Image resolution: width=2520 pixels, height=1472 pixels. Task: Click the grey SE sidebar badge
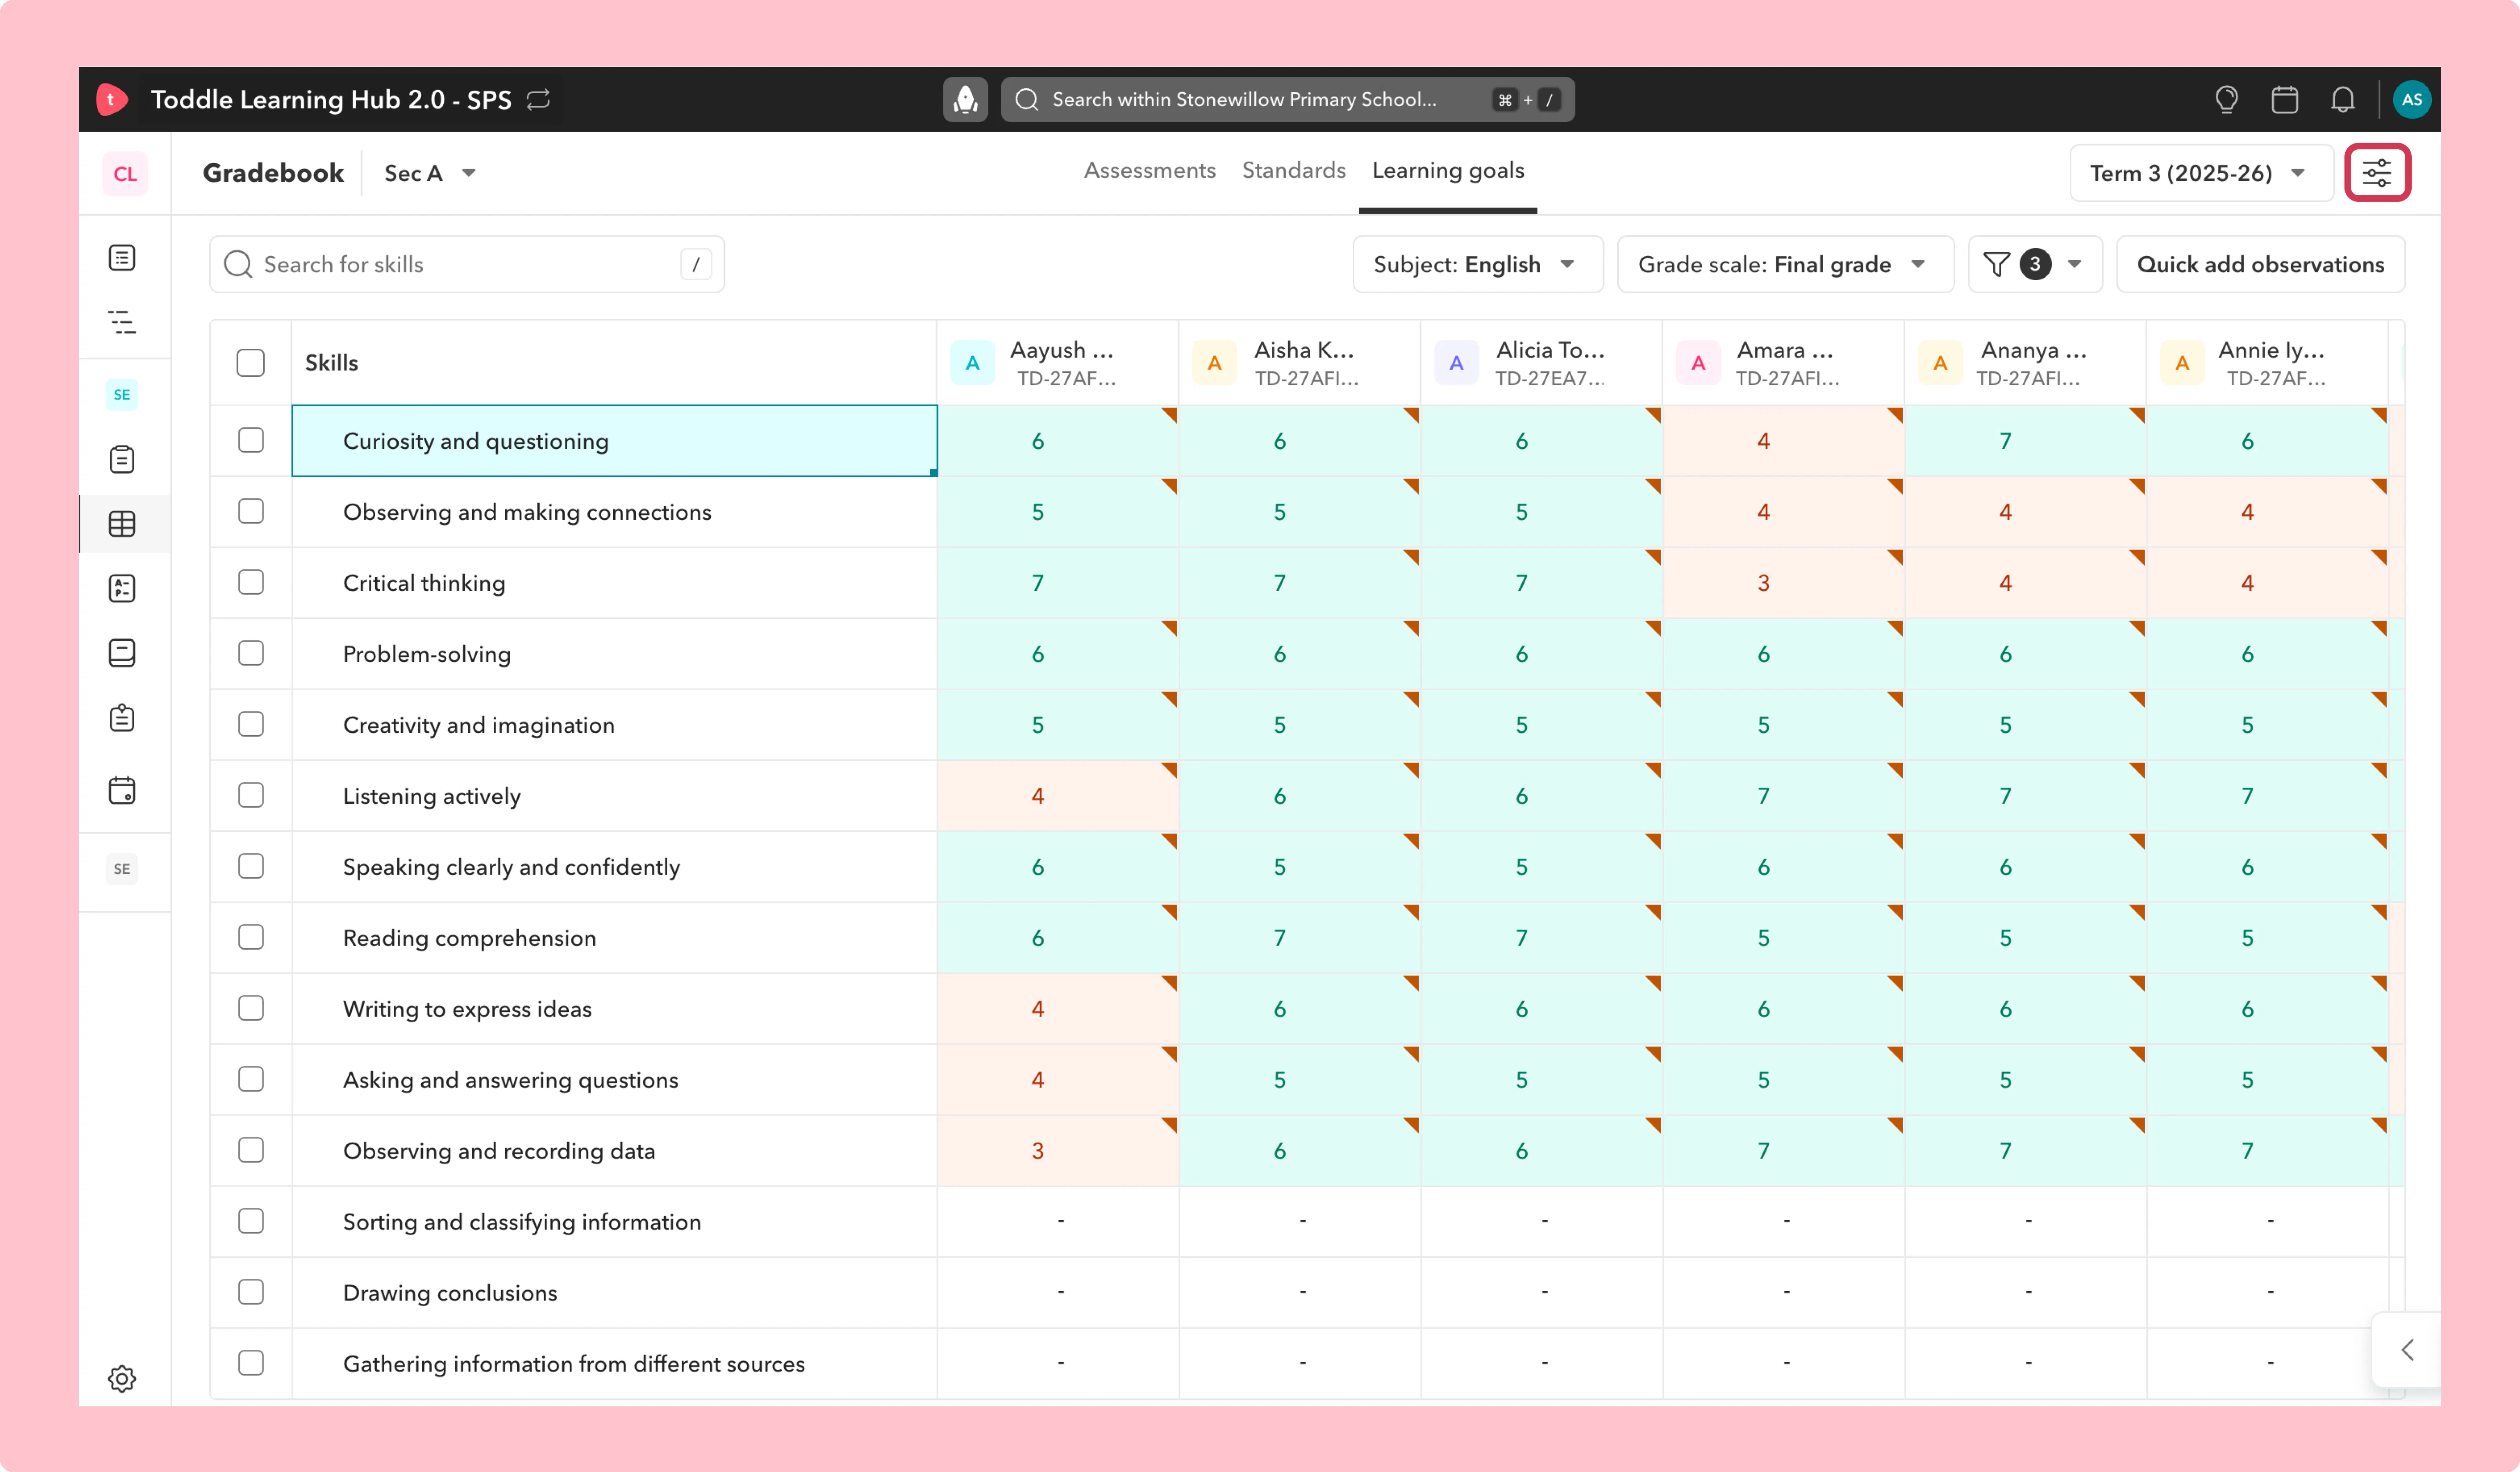coord(122,868)
